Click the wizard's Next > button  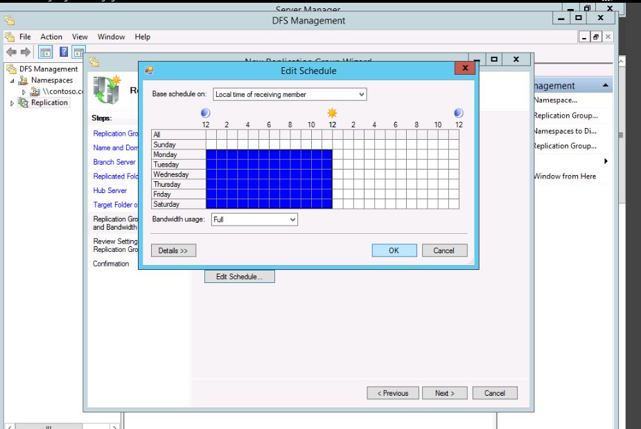[x=445, y=393]
